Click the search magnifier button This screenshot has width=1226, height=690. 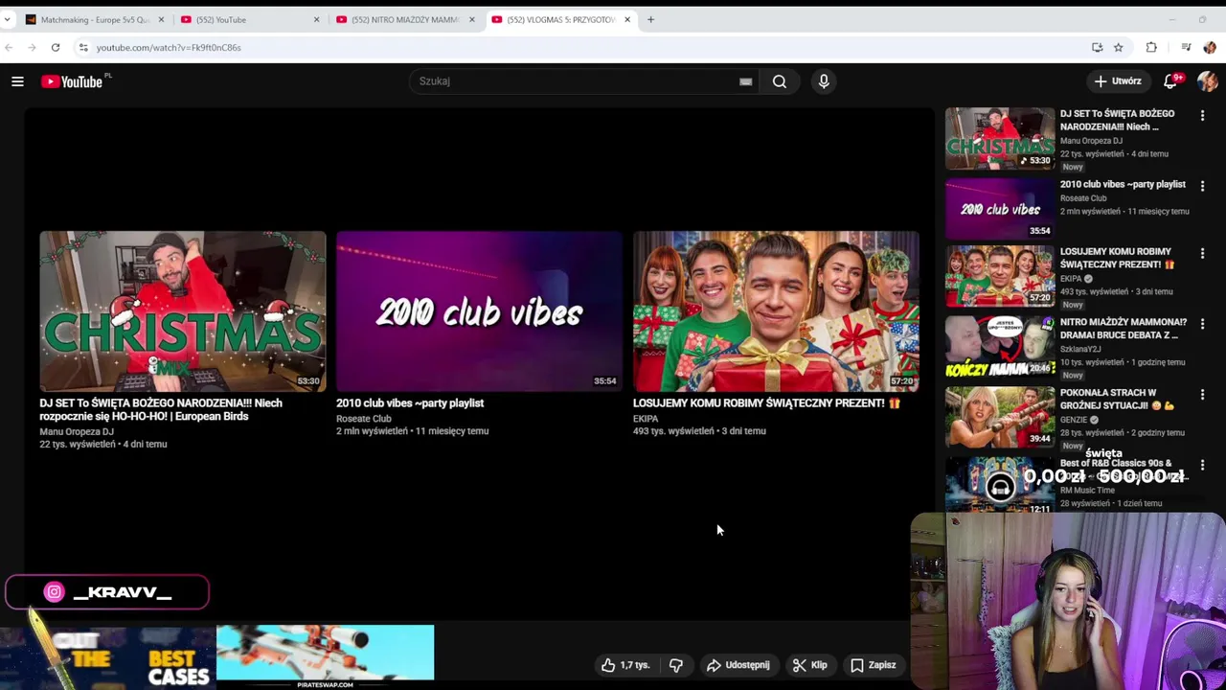coord(780,81)
